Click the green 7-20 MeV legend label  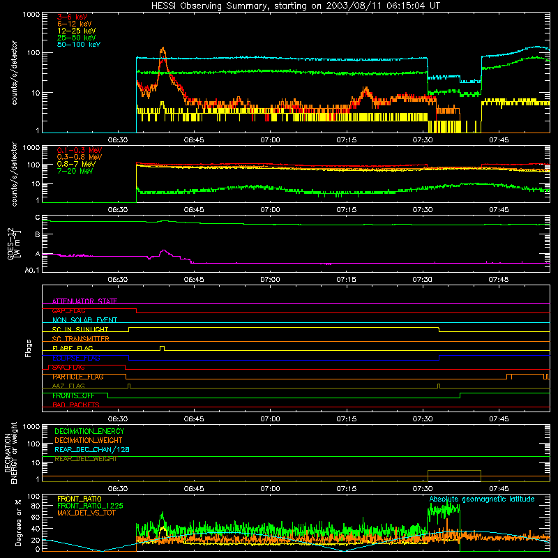[x=75, y=171]
